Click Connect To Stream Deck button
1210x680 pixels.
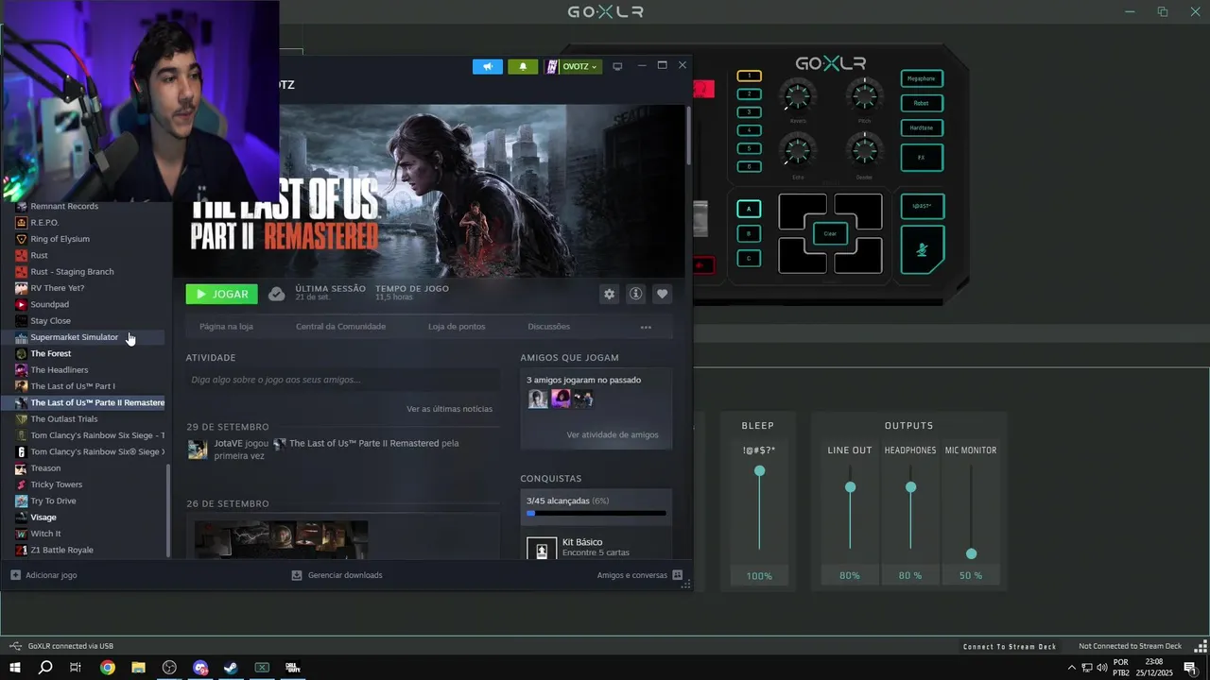click(1010, 646)
